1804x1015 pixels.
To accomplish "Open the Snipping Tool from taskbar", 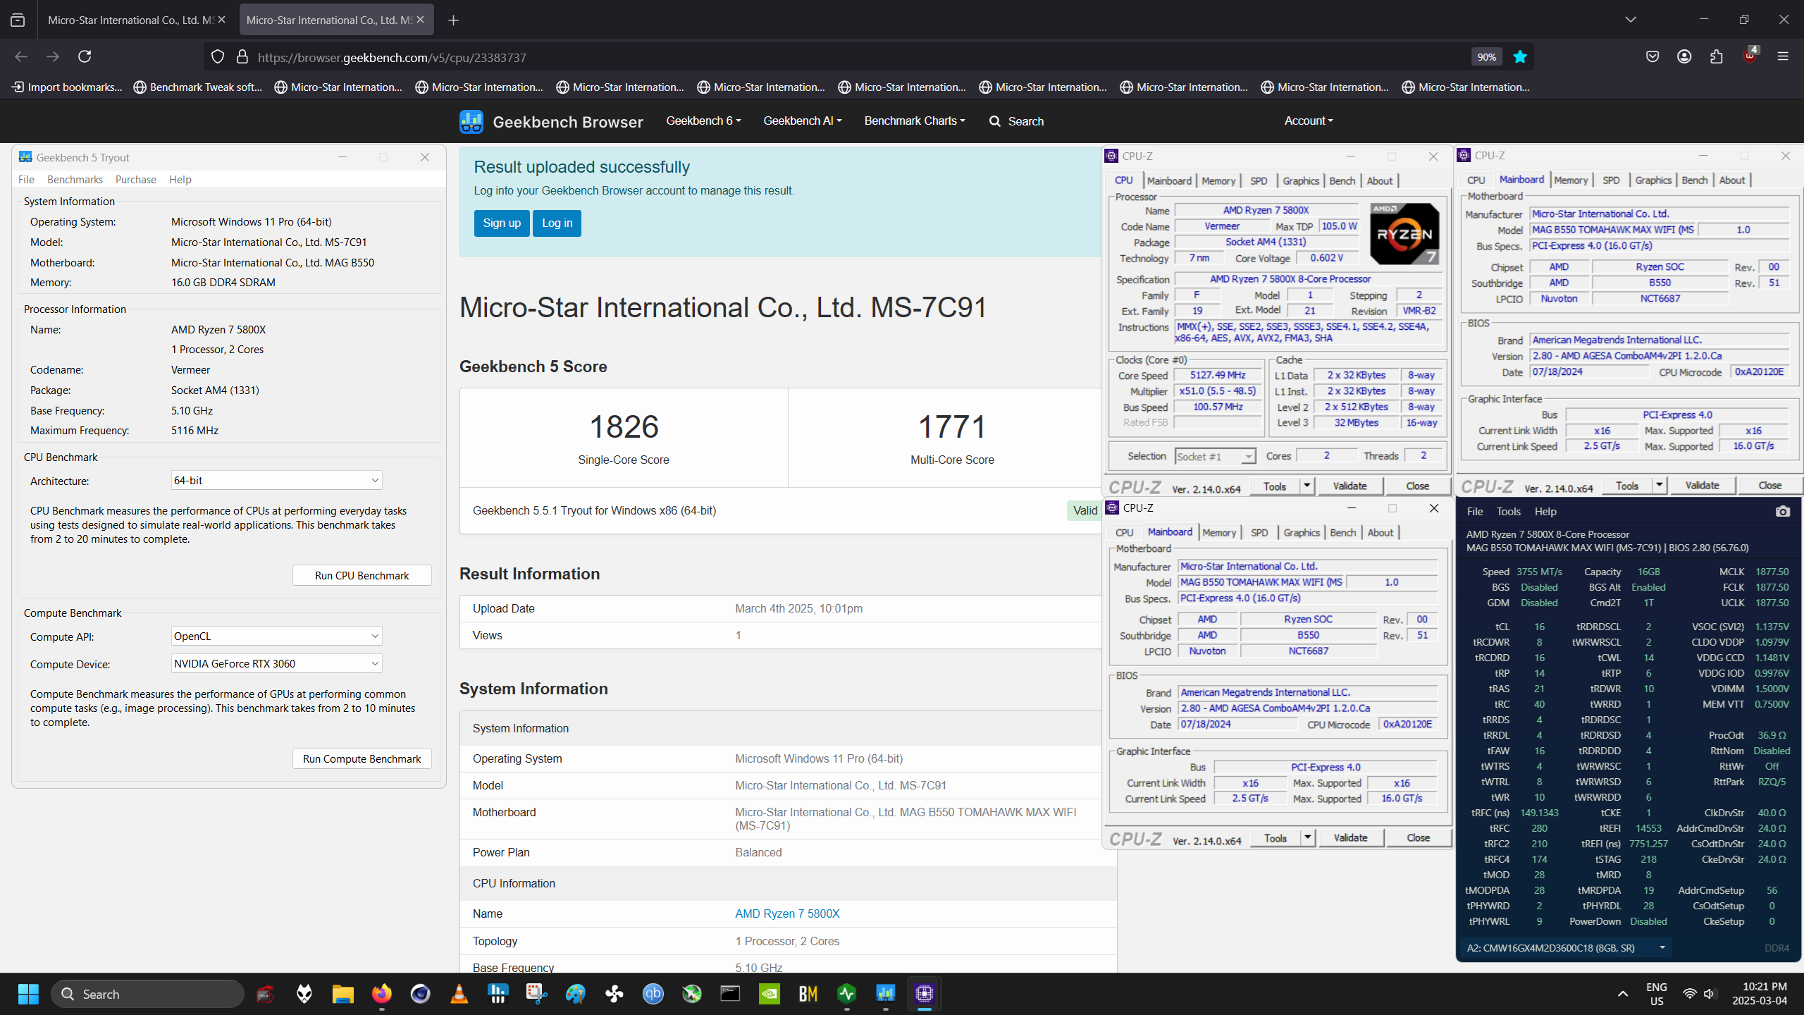I will point(537,994).
